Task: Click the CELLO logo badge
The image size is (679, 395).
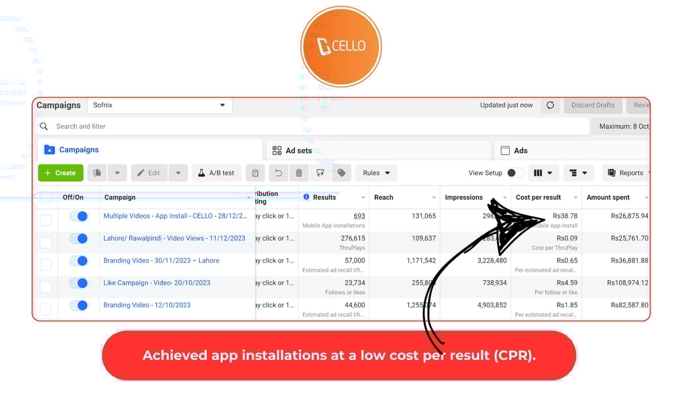Action: 341,46
